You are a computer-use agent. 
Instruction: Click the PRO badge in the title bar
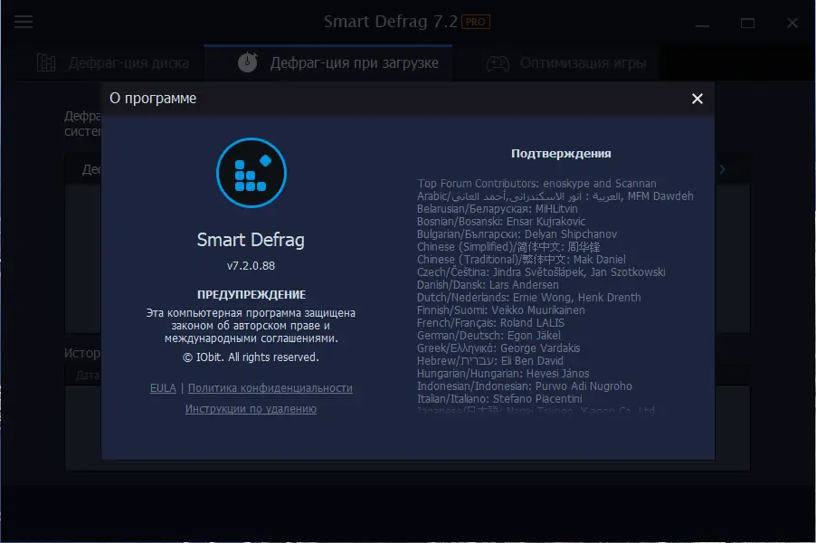click(474, 21)
